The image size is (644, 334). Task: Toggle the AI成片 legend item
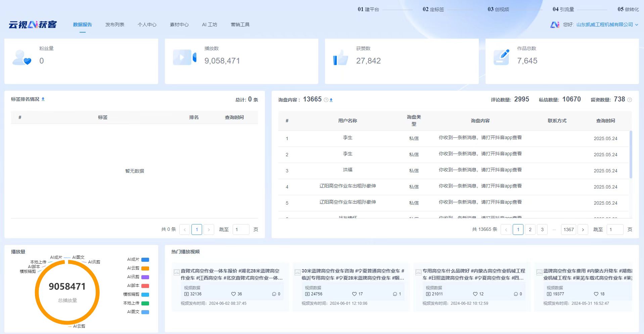tap(138, 259)
